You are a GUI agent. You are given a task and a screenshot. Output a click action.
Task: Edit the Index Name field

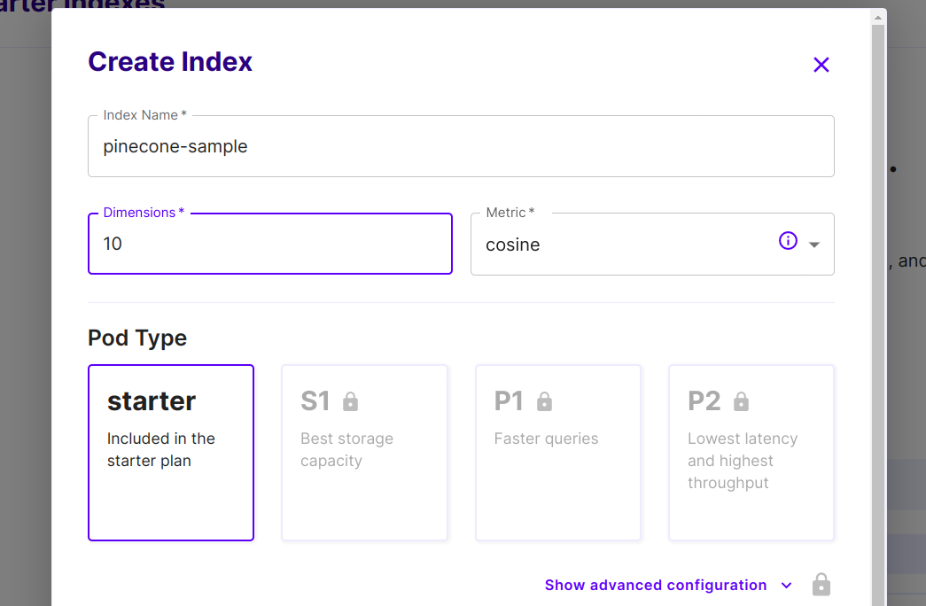coord(462,146)
